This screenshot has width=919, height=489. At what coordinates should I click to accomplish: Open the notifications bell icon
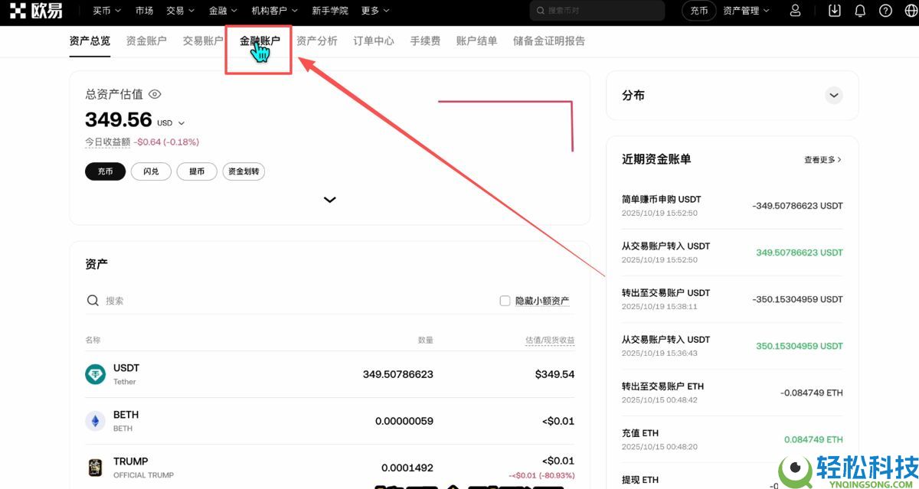point(859,10)
